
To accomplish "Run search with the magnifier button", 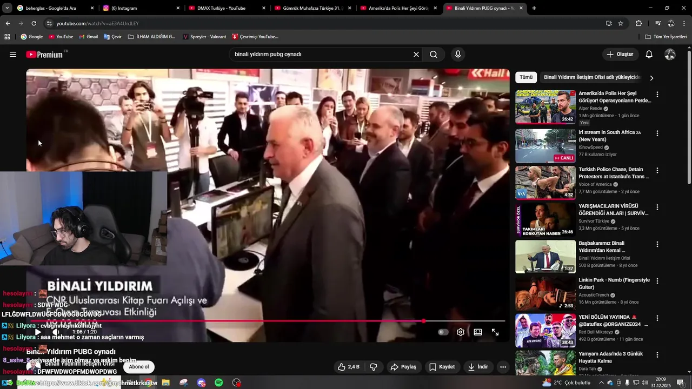I will tap(434, 55).
